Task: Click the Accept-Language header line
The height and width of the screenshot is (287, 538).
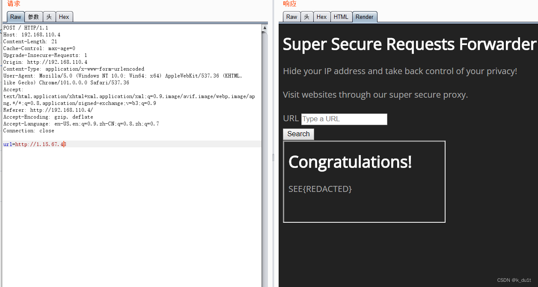Action: click(x=81, y=124)
